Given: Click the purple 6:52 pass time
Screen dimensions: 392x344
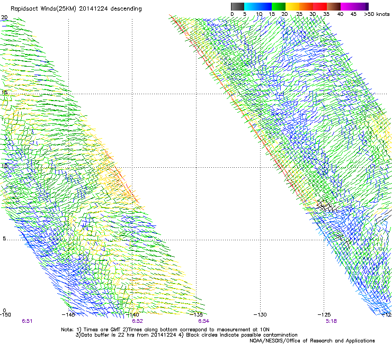Looking at the screenshot, I should 138,321.
